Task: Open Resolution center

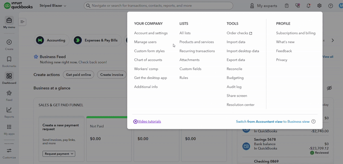Action: pos(241,105)
